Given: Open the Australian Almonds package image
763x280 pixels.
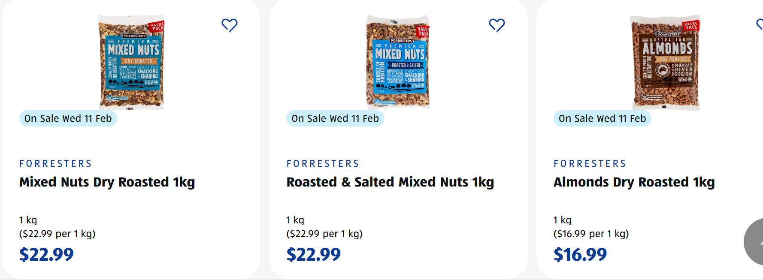Looking at the screenshot, I should [666, 62].
